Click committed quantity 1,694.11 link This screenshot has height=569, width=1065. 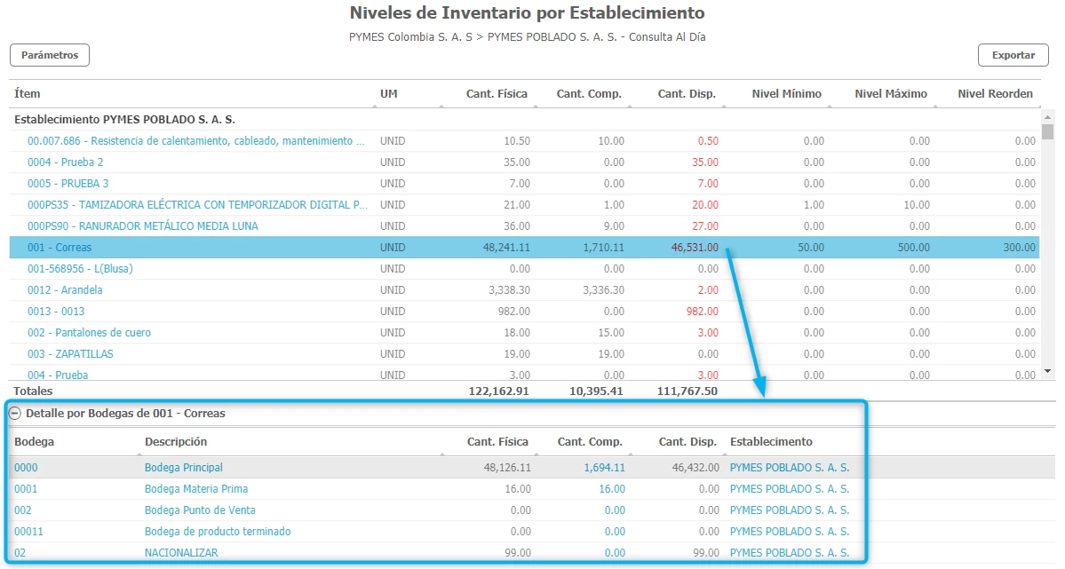(604, 468)
